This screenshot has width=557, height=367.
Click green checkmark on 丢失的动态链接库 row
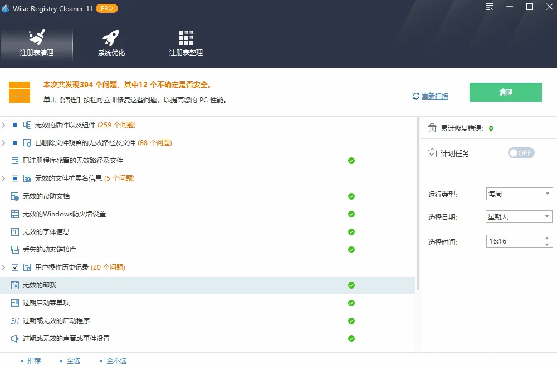click(351, 250)
